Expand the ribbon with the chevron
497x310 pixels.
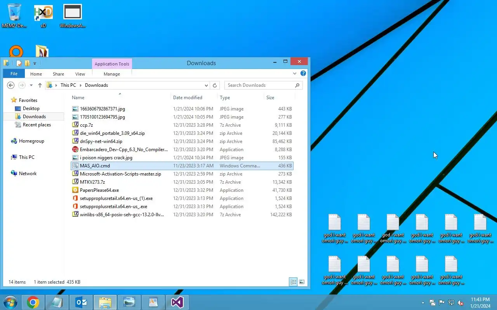tap(295, 73)
